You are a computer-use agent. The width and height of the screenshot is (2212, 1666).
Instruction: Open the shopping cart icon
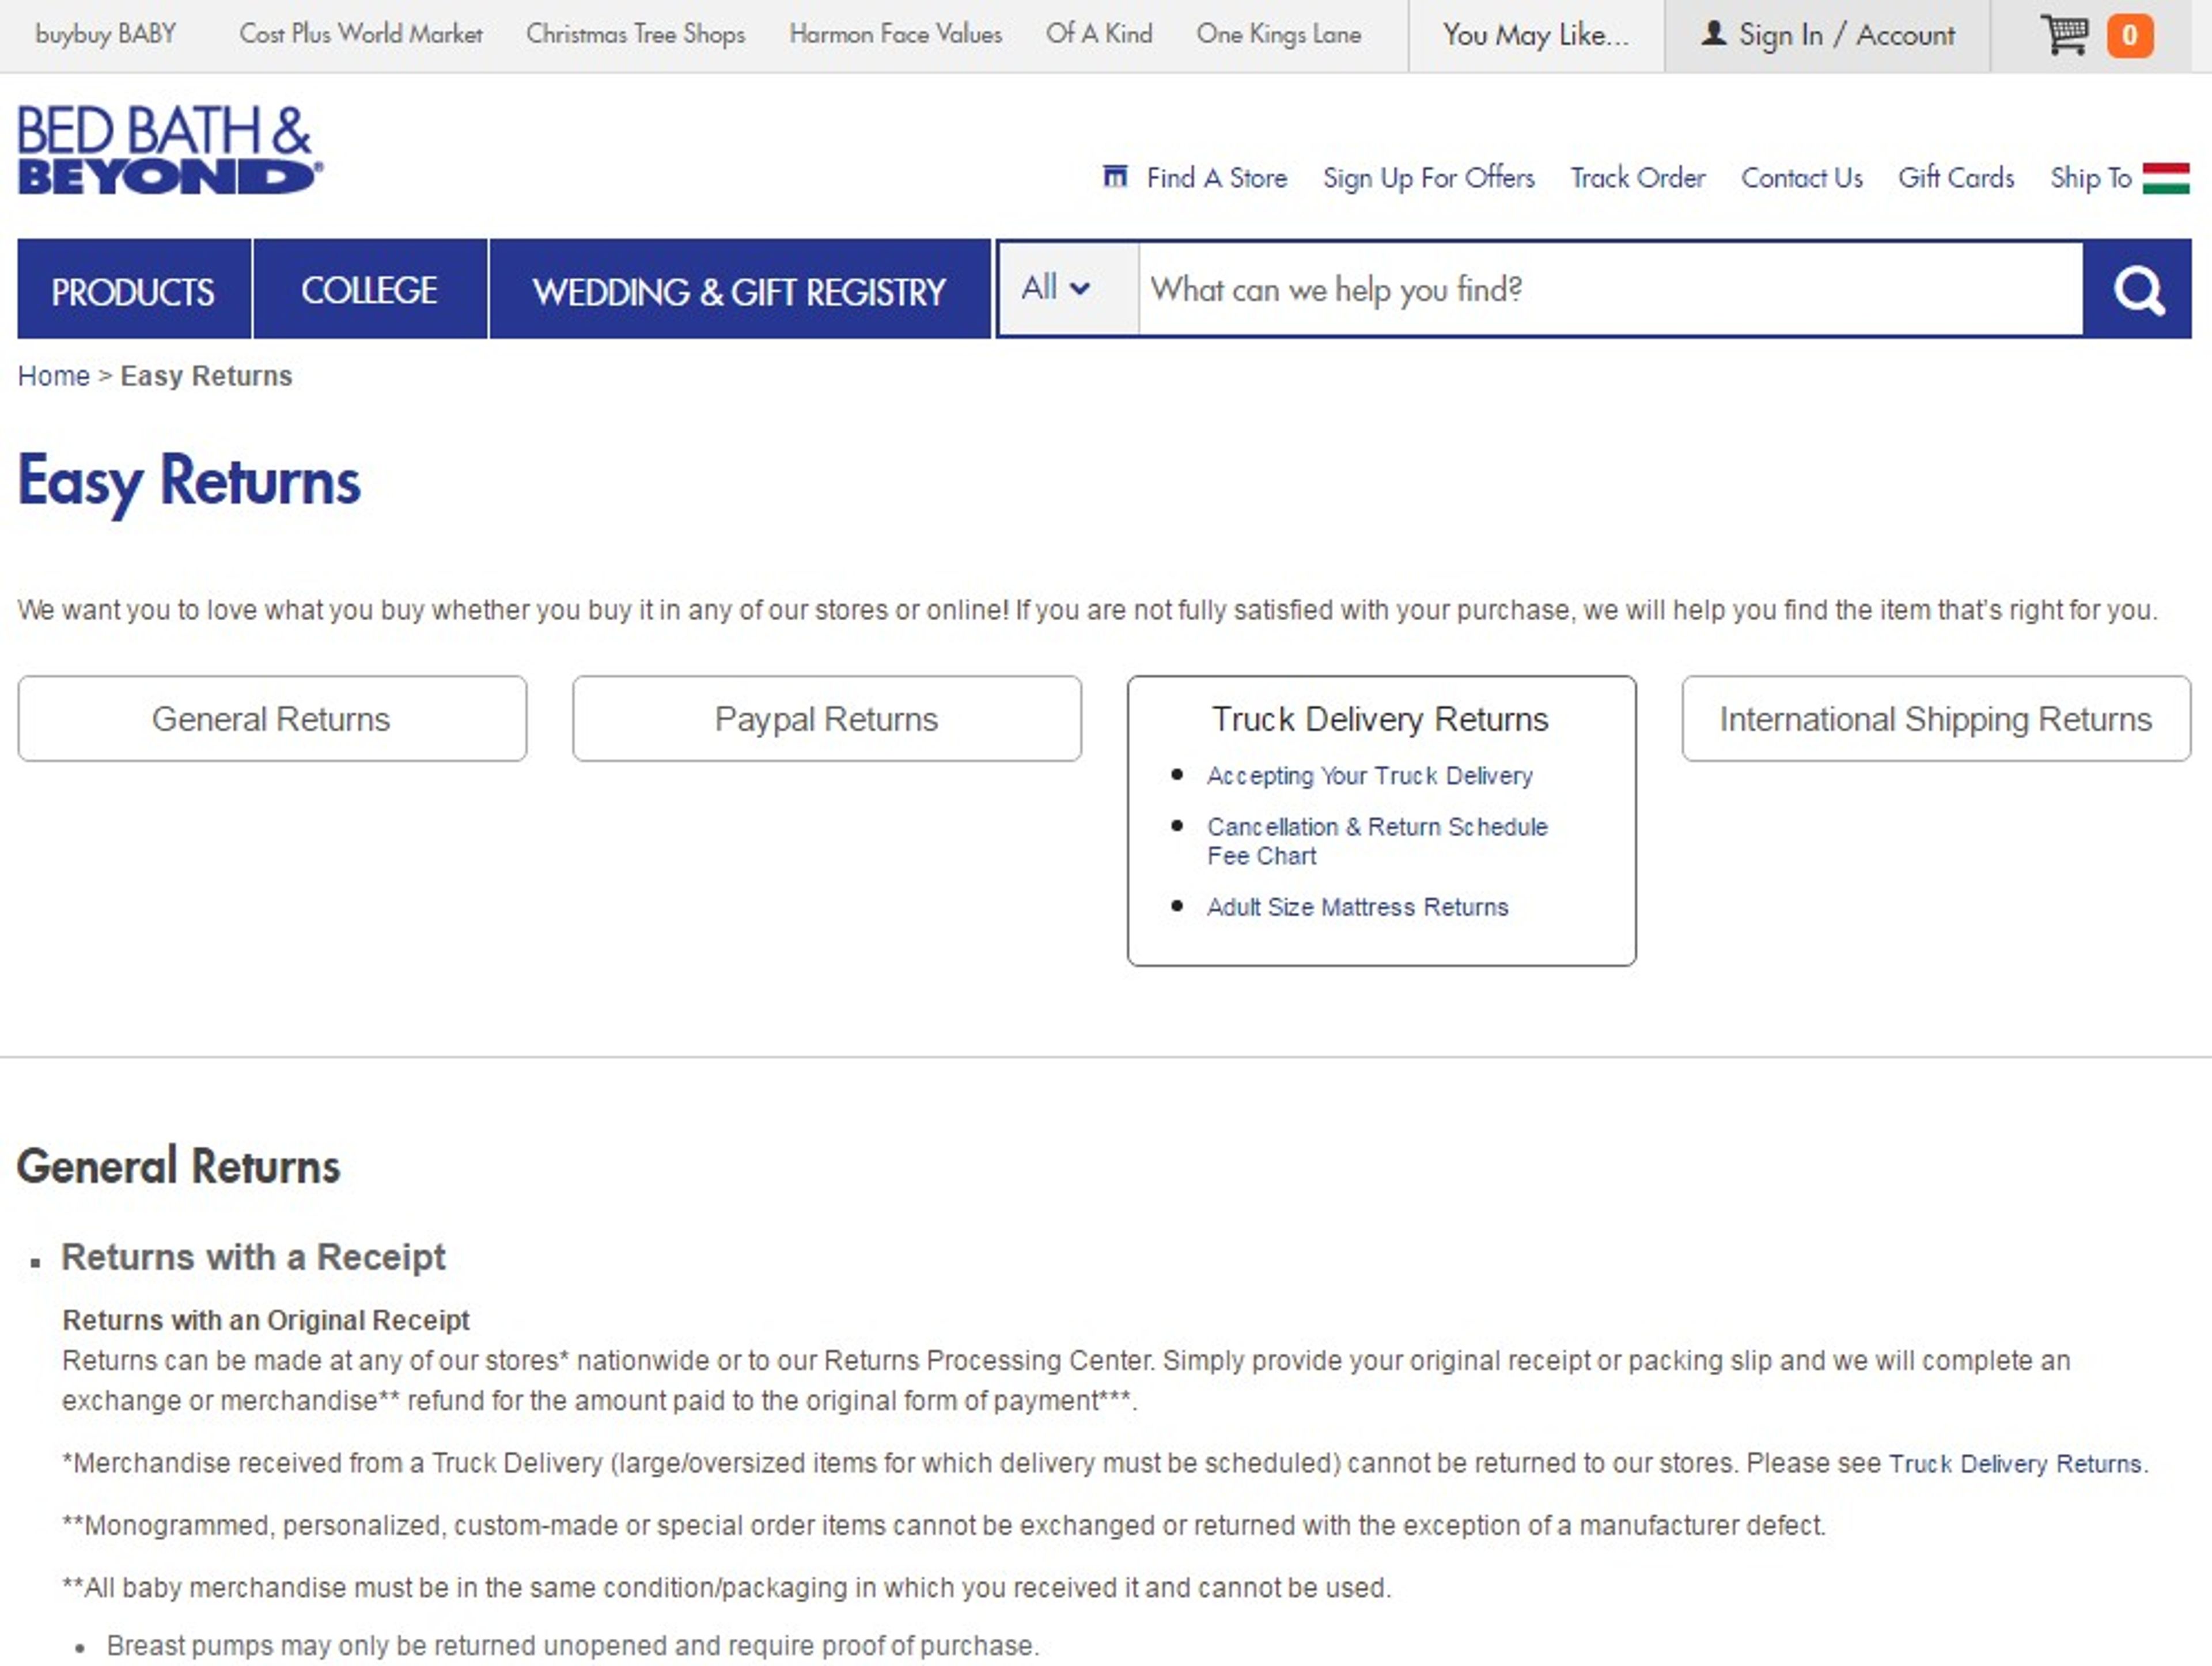[x=2063, y=35]
